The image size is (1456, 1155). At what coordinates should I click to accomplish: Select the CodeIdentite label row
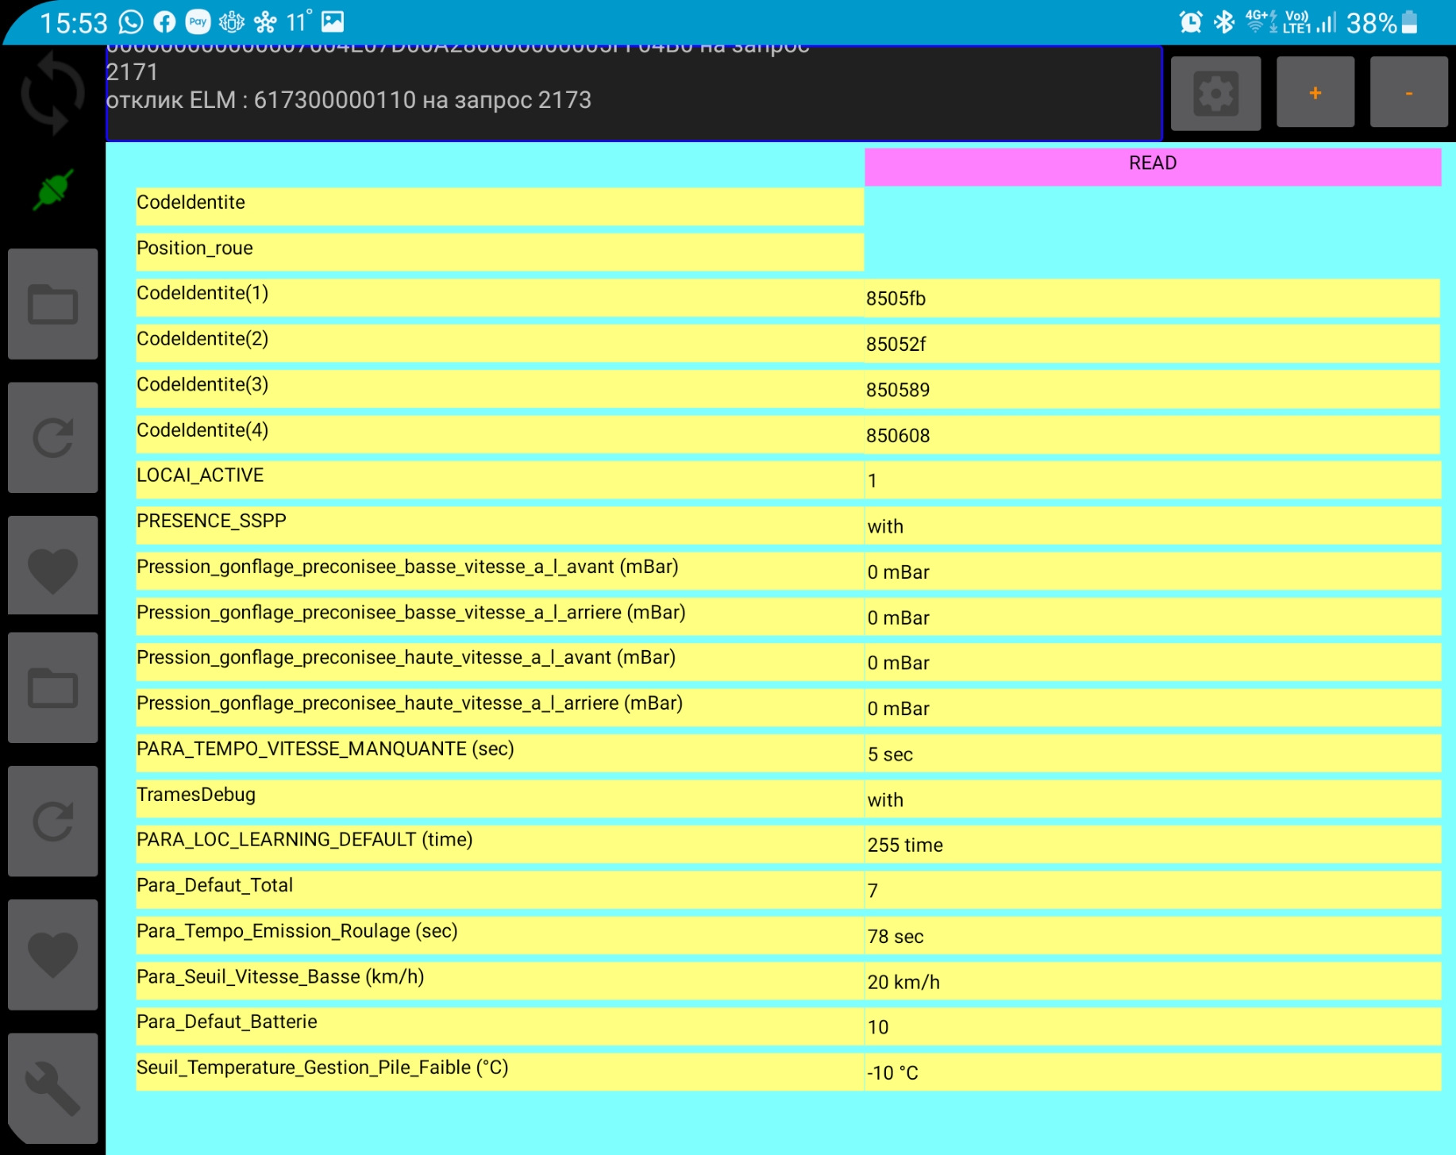(499, 206)
